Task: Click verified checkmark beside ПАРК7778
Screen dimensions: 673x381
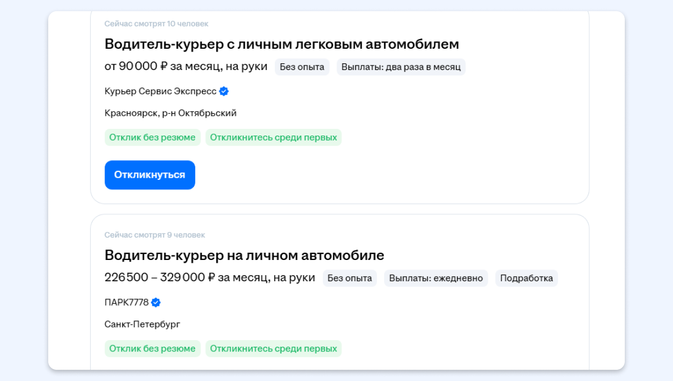Action: coord(156,303)
